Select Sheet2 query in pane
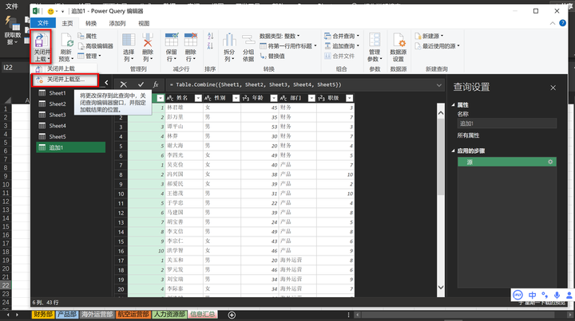 pyautogui.click(x=70, y=104)
